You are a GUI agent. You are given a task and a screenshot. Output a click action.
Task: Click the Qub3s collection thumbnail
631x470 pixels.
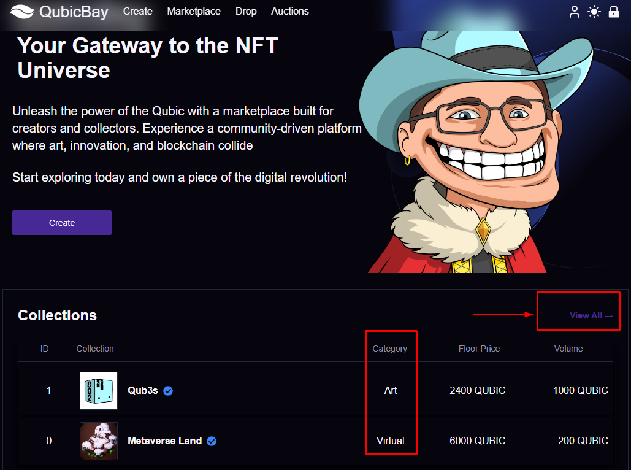click(x=98, y=390)
